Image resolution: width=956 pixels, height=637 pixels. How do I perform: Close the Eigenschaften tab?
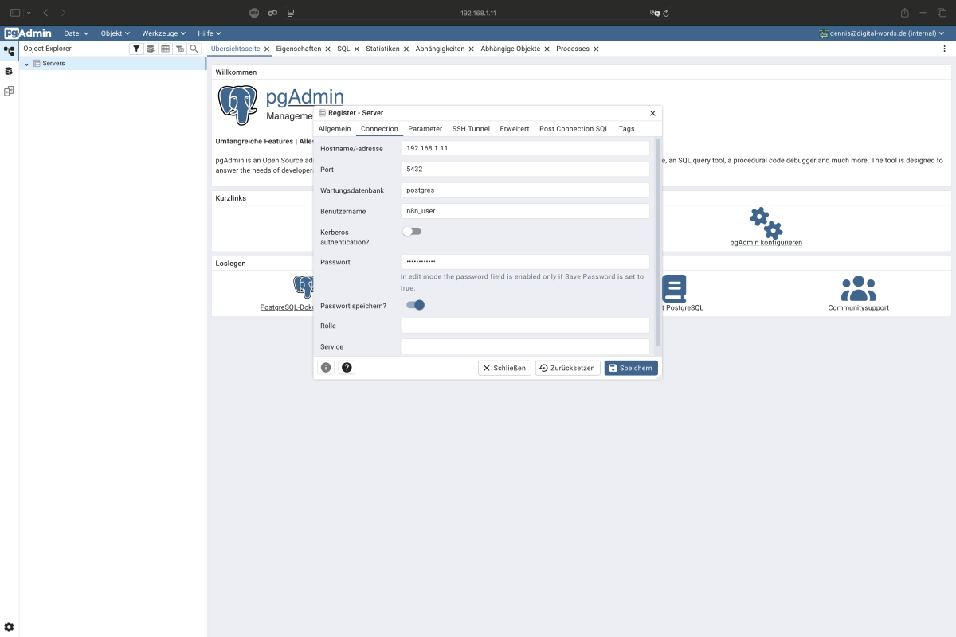click(x=327, y=49)
